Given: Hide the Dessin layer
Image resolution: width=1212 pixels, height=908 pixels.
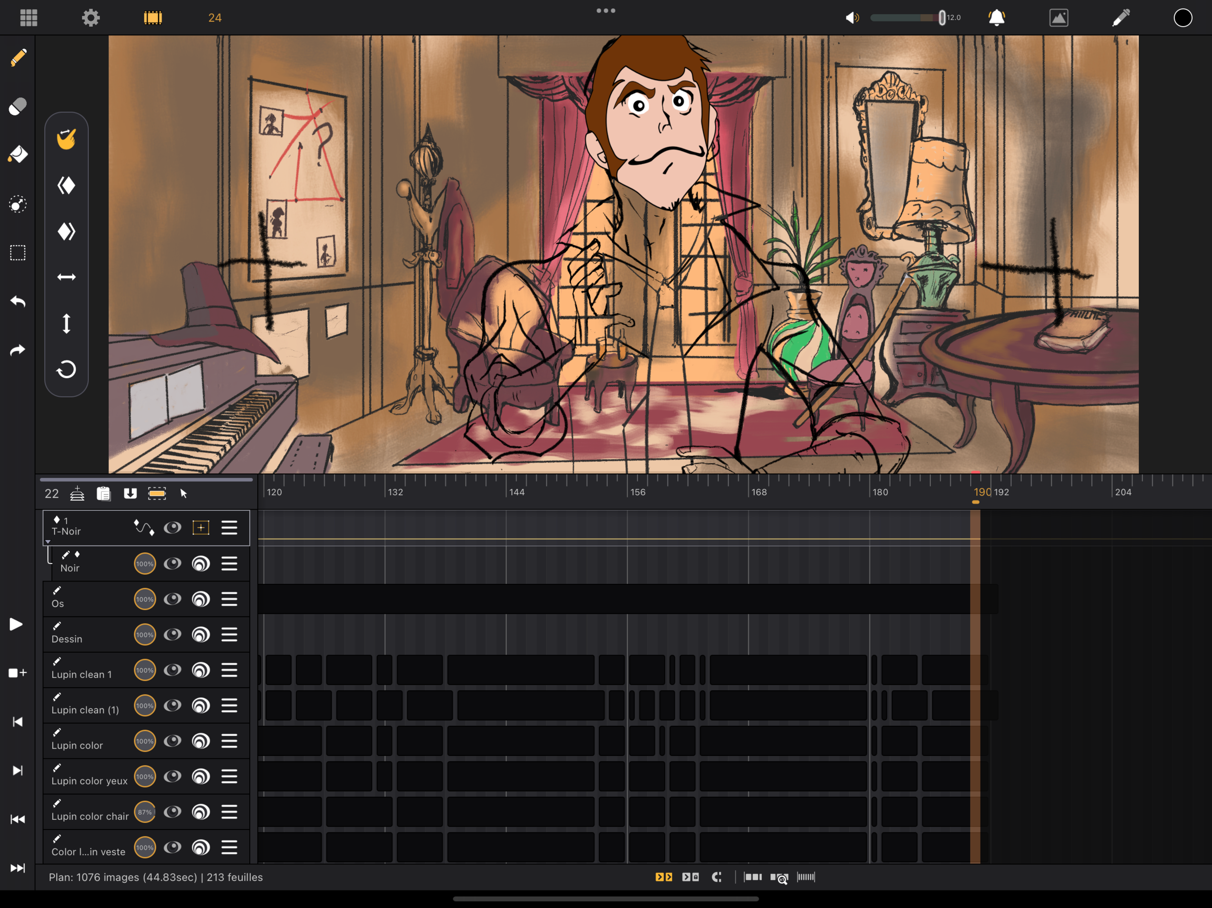Looking at the screenshot, I should [173, 634].
